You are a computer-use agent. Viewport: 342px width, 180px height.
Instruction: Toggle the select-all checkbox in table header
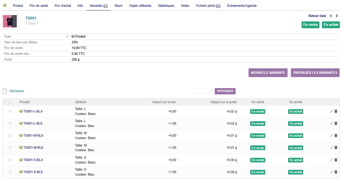(10, 102)
